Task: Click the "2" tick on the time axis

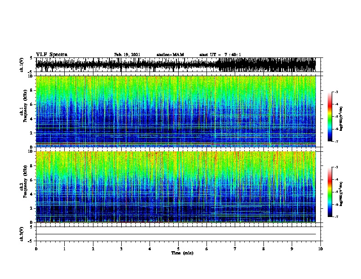Action: point(93,249)
